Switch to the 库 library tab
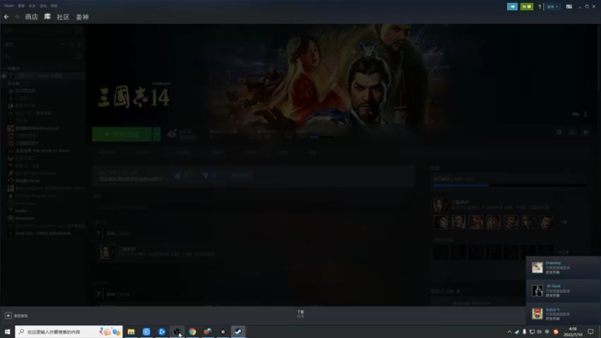The width and height of the screenshot is (601, 338). pyautogui.click(x=47, y=17)
